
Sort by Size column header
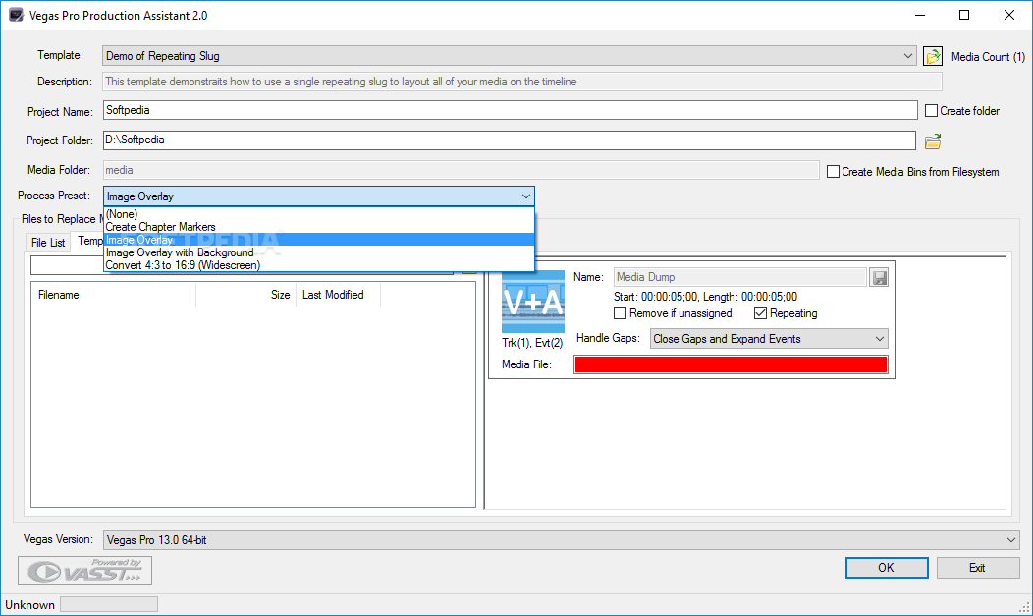(246, 295)
